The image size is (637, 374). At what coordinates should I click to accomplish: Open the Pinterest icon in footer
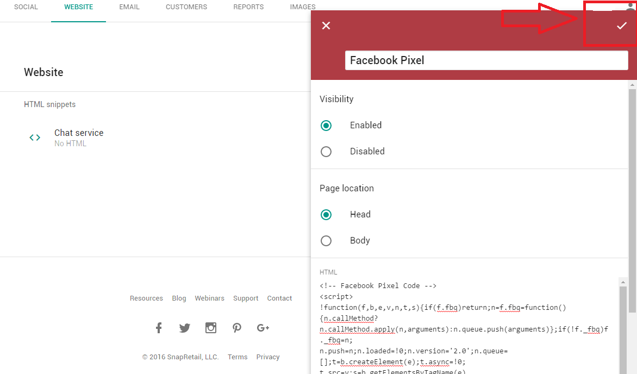pyautogui.click(x=237, y=328)
